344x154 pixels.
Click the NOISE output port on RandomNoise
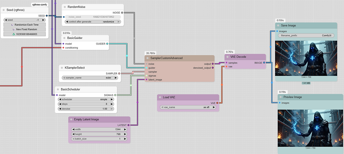122,13
